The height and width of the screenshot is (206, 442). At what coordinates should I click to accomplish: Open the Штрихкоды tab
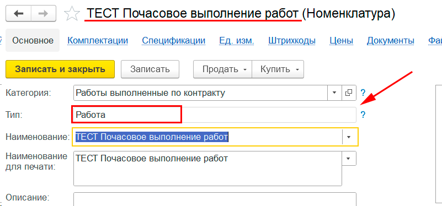[292, 41]
